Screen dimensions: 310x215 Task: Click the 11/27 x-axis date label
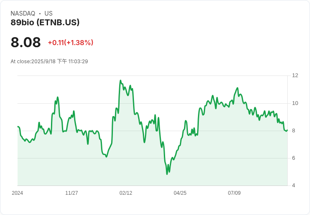tap(72, 193)
